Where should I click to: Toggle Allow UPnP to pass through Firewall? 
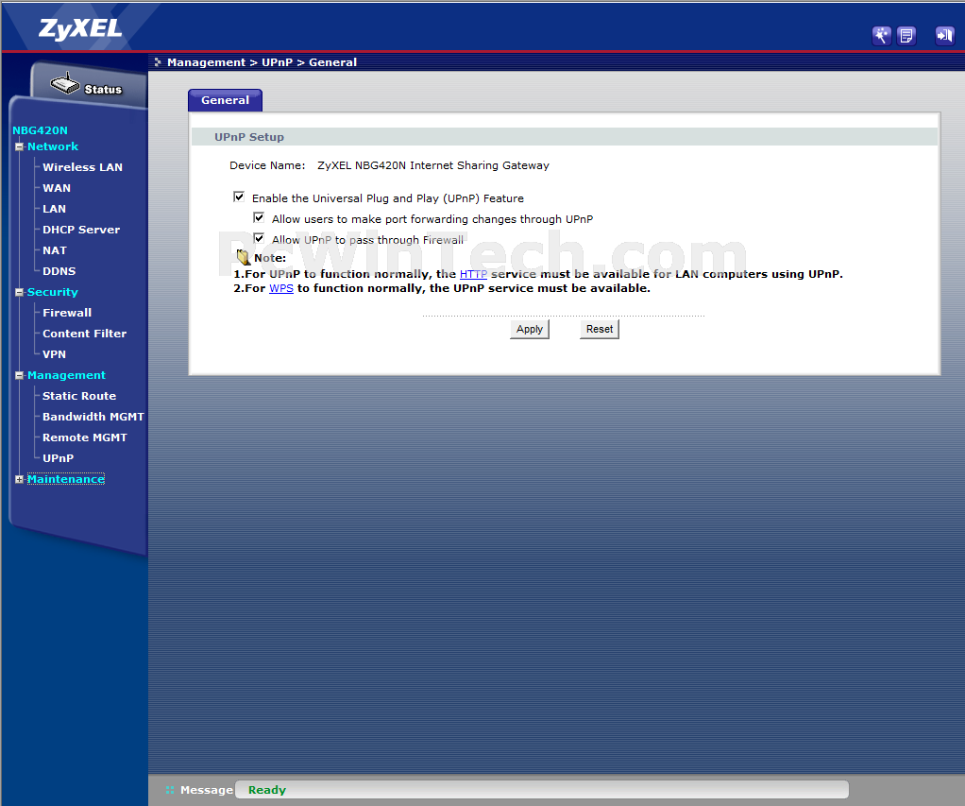(x=259, y=238)
